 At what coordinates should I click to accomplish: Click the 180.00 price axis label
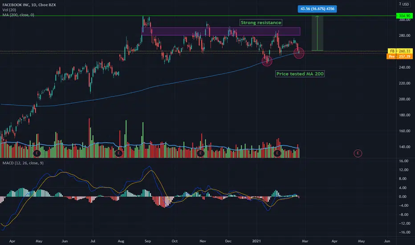coord(405,115)
